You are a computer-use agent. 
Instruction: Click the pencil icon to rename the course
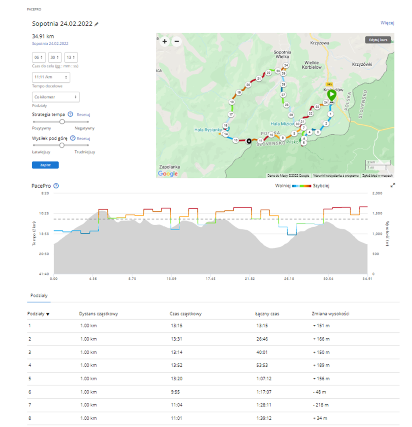[x=96, y=24]
